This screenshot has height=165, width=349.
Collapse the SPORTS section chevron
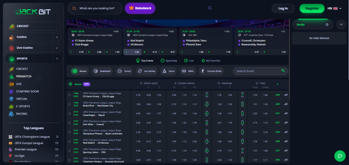click(57, 59)
